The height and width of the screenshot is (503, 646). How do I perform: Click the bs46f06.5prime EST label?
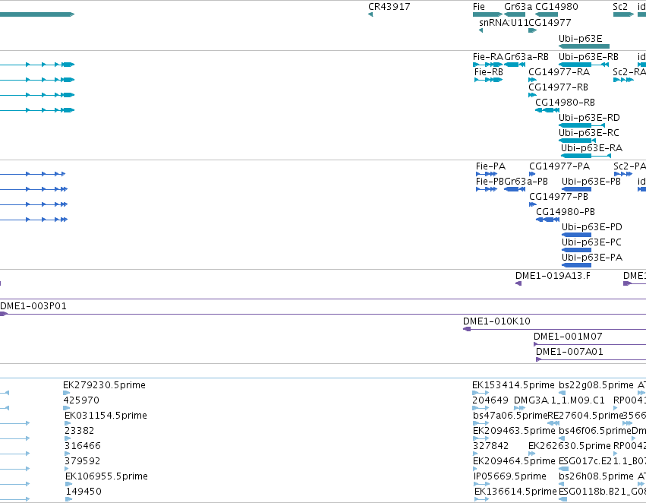click(x=595, y=432)
